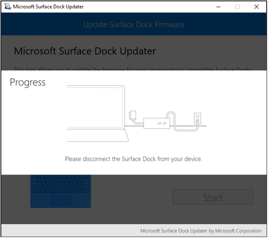Click the Surface Dock Updater app icon
Viewport: 268px width, 238px height.
pyautogui.click(x=8, y=7)
